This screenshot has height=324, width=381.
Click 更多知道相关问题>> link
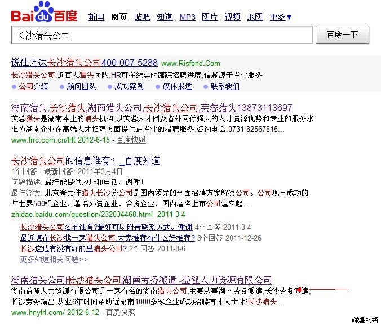tap(54, 259)
